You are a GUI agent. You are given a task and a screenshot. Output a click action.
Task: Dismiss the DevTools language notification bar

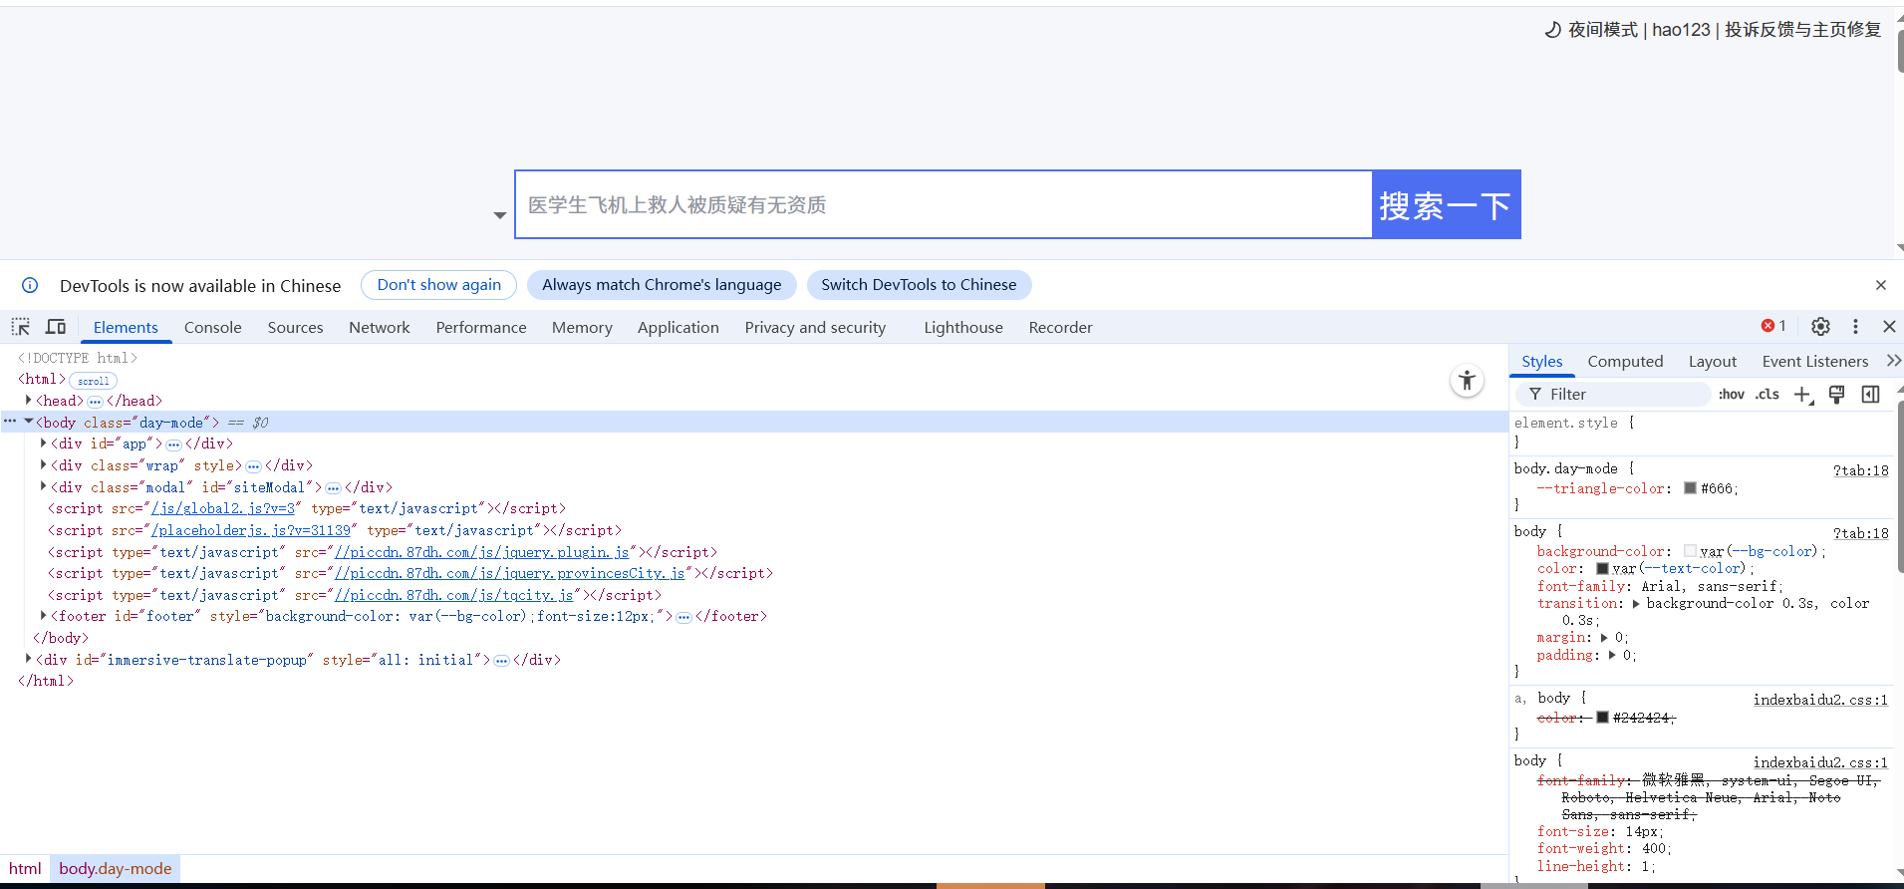[1881, 285]
